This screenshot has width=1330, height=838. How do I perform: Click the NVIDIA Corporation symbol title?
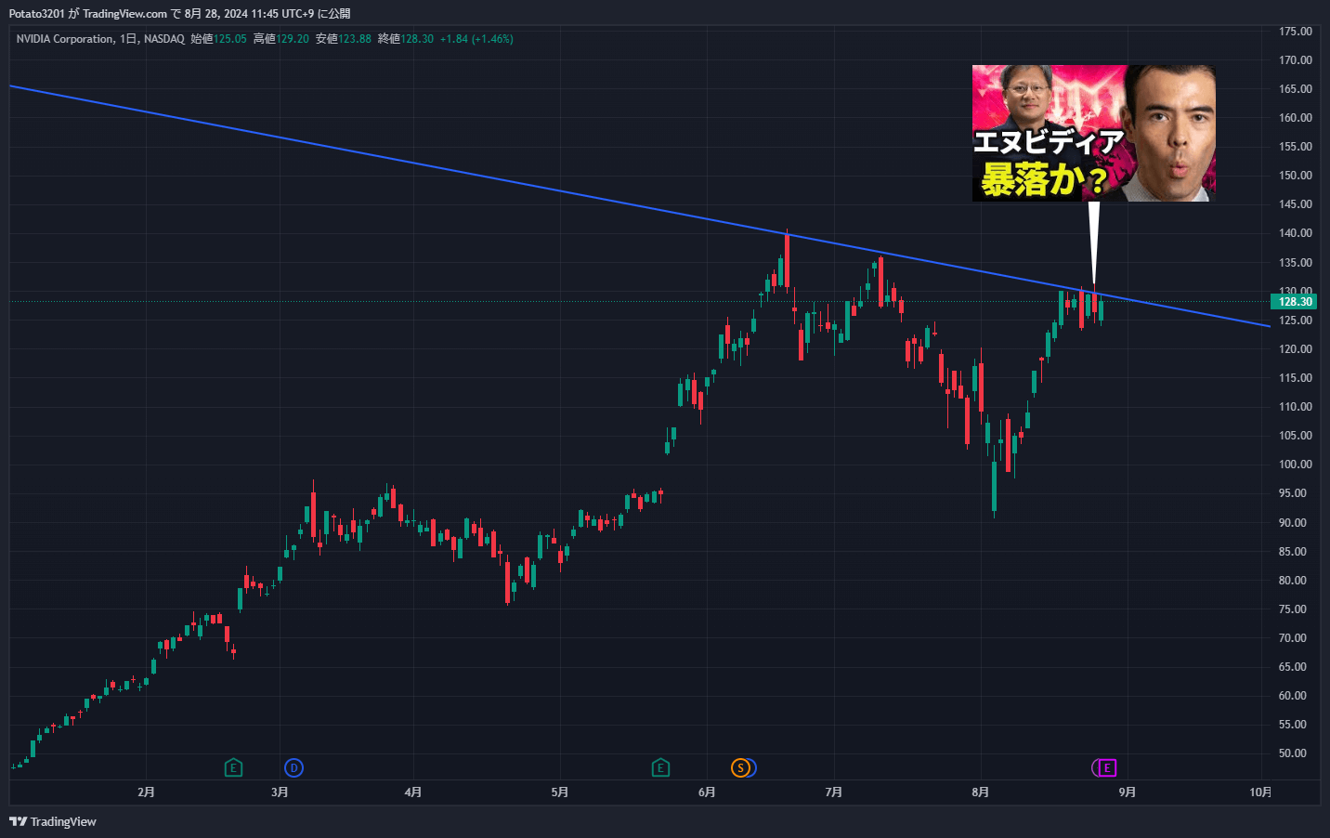tap(64, 39)
